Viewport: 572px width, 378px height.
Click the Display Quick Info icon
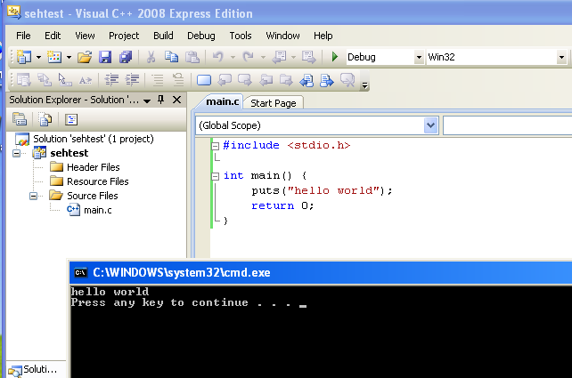[x=65, y=80]
